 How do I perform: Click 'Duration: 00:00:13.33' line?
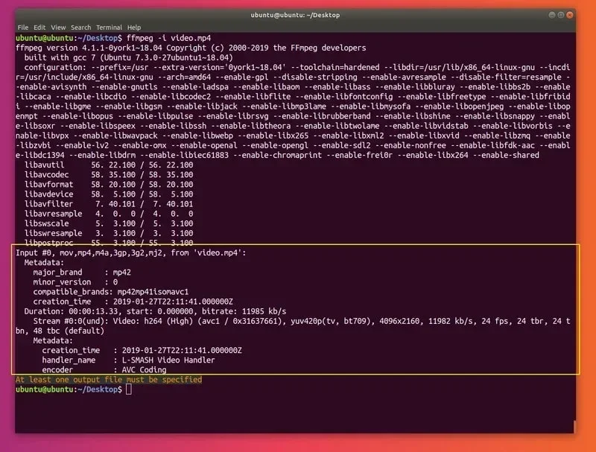155,311
